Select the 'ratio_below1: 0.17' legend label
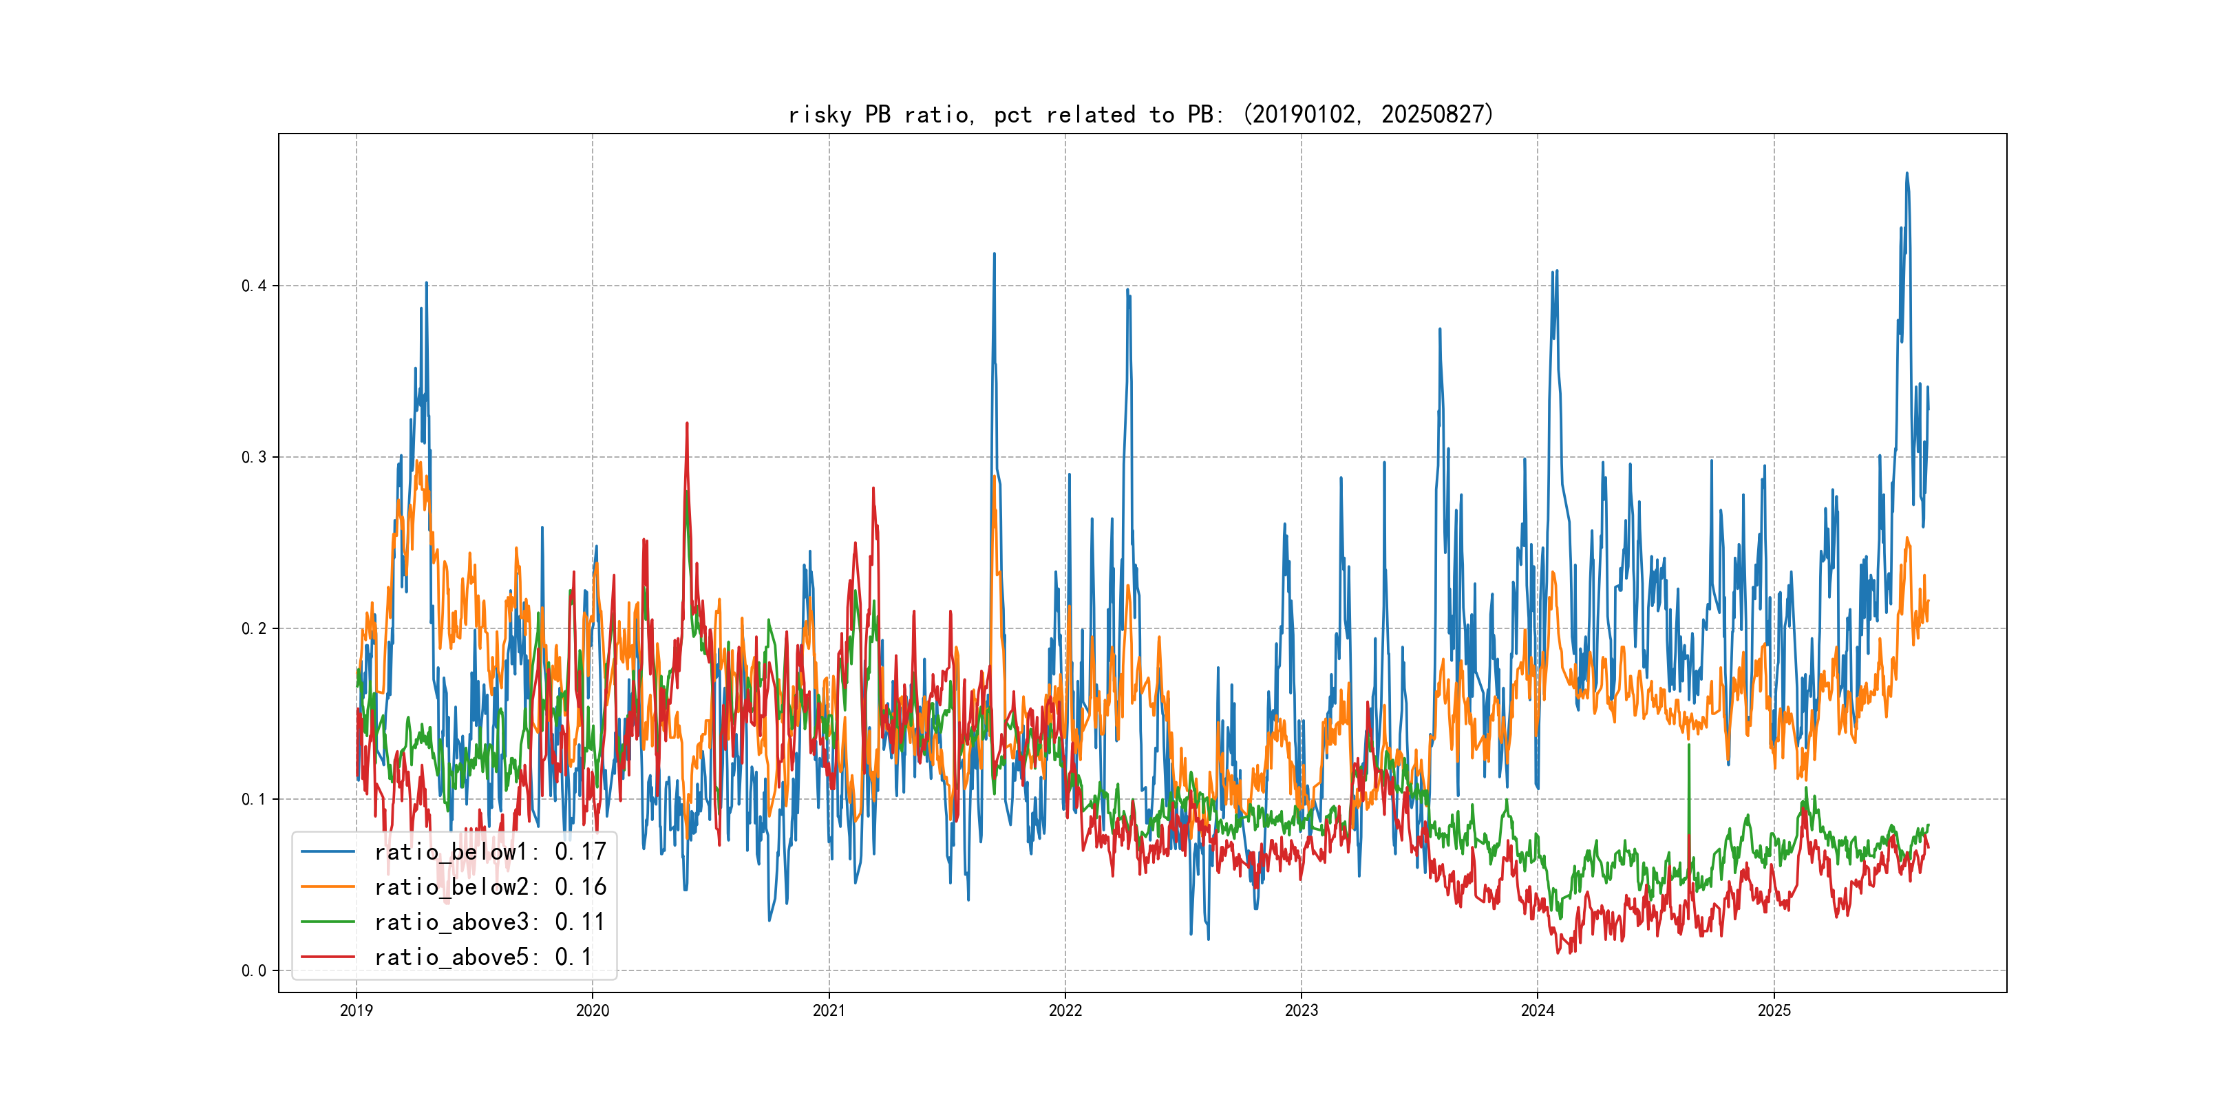This screenshot has width=2230, height=1115. pyautogui.click(x=490, y=852)
